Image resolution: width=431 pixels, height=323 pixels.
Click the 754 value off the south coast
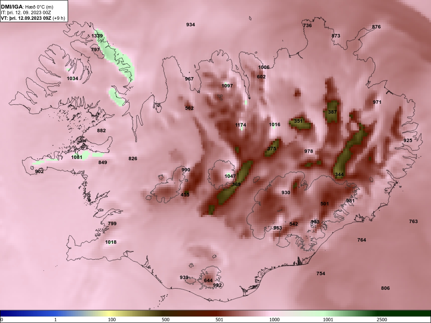(321, 273)
